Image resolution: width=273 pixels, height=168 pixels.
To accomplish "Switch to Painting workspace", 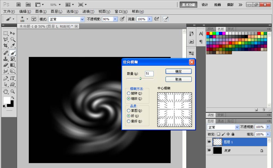I will pyautogui.click(x=218, y=5).
